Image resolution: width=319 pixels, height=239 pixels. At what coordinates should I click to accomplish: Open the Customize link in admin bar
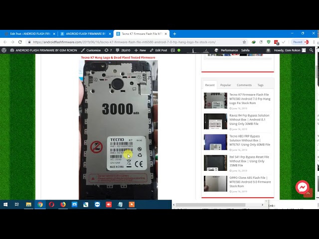[x=91, y=50]
